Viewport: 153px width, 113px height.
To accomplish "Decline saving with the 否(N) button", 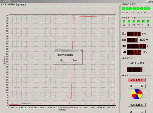I will pos(75,60).
